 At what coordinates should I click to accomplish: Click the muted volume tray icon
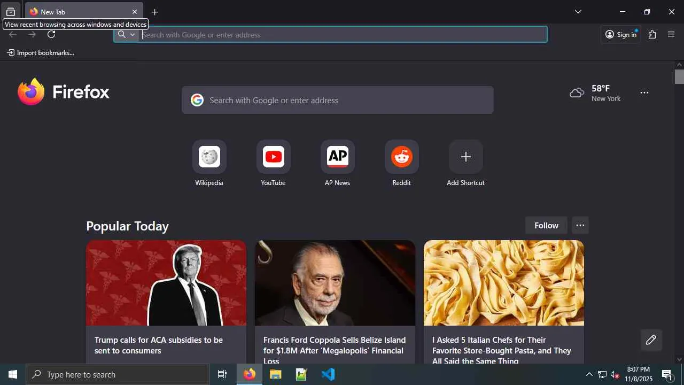pos(615,375)
